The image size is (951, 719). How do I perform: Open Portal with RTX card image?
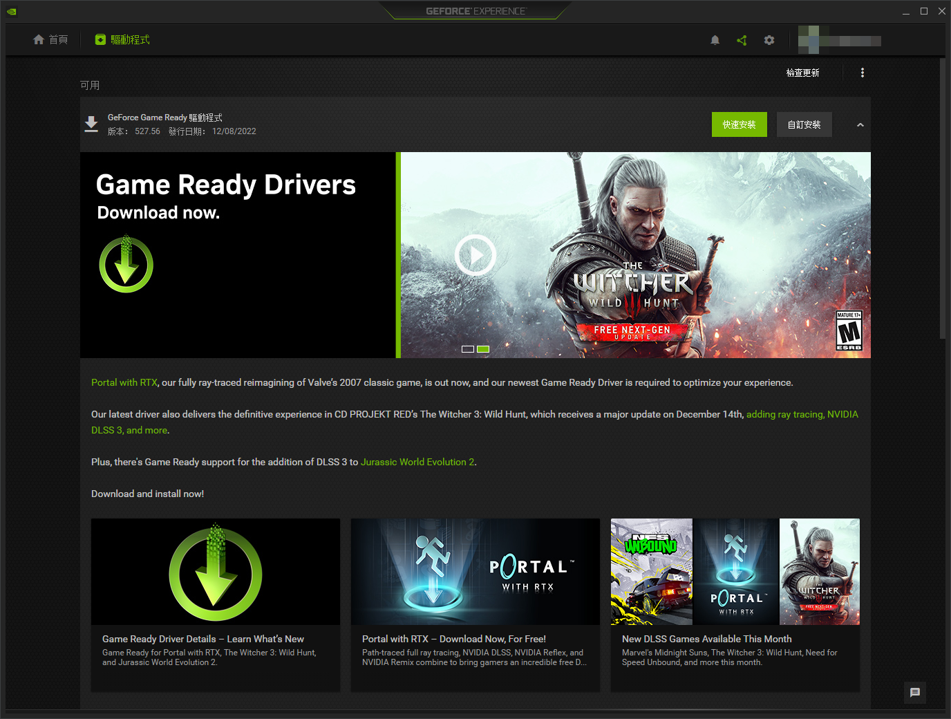pyautogui.click(x=475, y=572)
